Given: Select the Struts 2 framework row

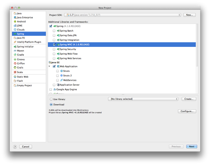Looking at the screenshot, I should [x=122, y=76].
